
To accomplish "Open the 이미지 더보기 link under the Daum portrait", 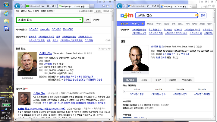I will 136,72.
